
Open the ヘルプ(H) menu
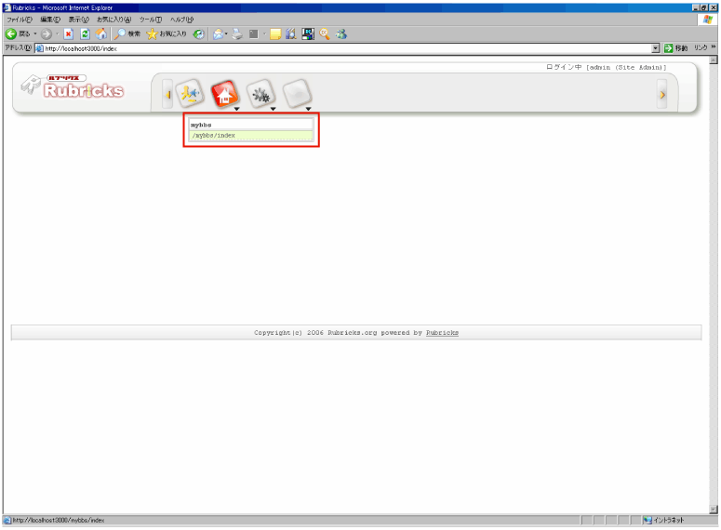pos(182,20)
